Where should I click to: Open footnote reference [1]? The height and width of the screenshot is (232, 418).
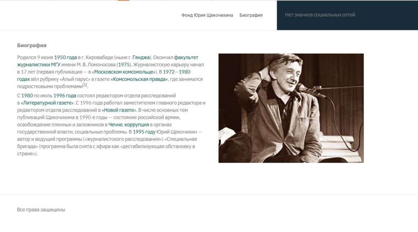(x=85, y=85)
